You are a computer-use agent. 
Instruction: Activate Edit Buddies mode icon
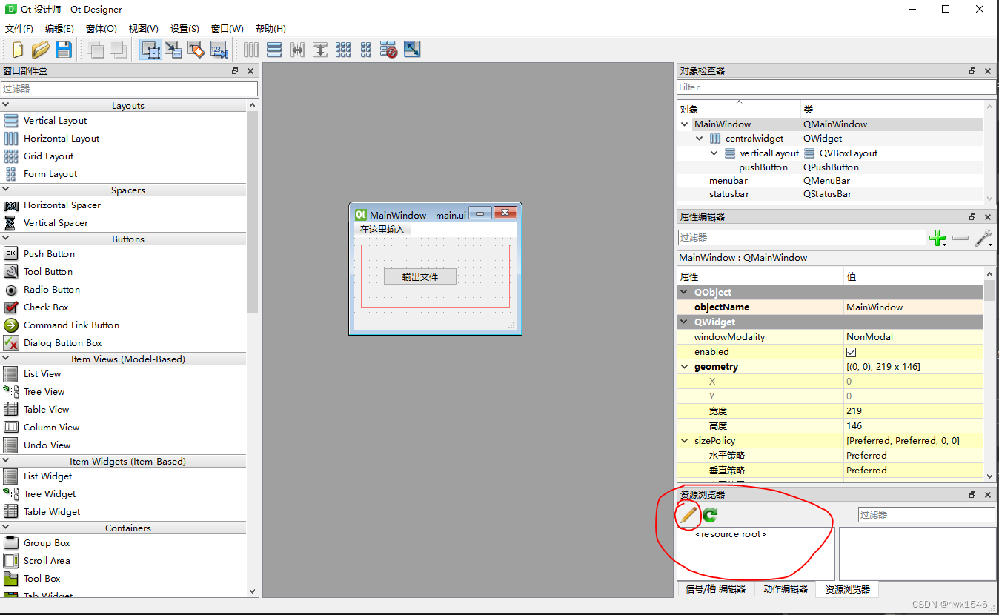[196, 50]
